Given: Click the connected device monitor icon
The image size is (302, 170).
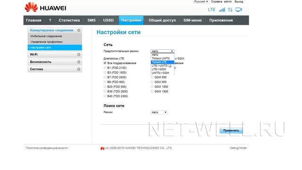Looking at the screenshot, I should (239, 9).
